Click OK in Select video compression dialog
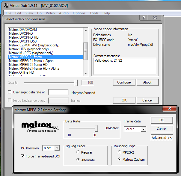 click(124, 100)
